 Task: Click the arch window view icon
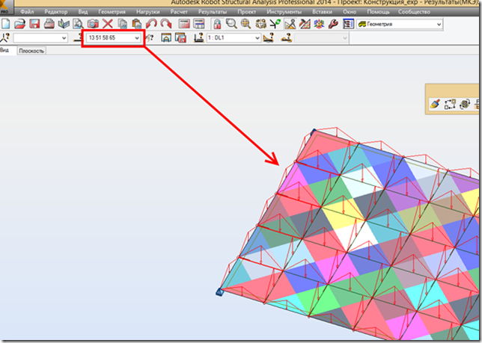click(x=166, y=38)
